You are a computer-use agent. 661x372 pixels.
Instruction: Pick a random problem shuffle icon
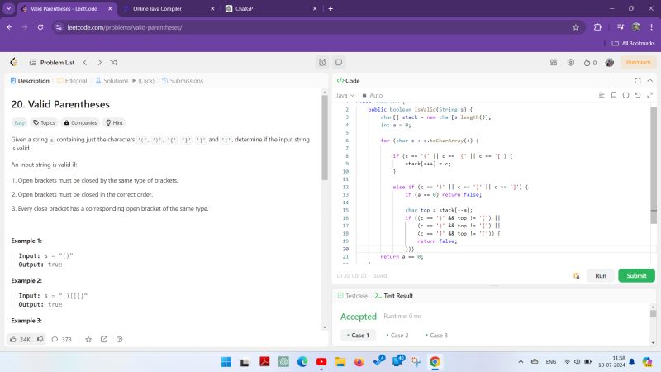[x=113, y=63]
